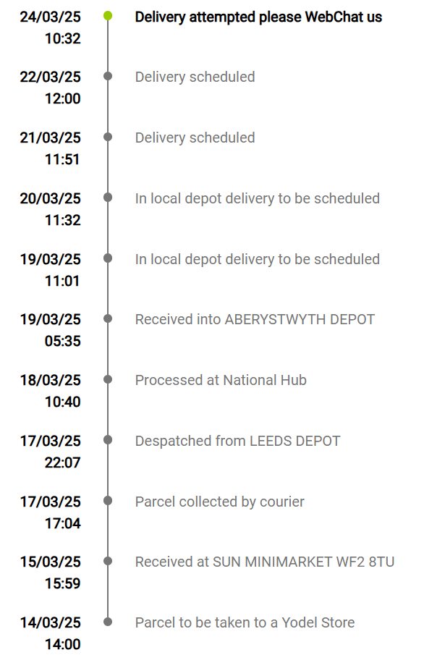Click the Processed at National Hub marker dot
Viewport: 445px width, 655px height.
tap(108, 379)
